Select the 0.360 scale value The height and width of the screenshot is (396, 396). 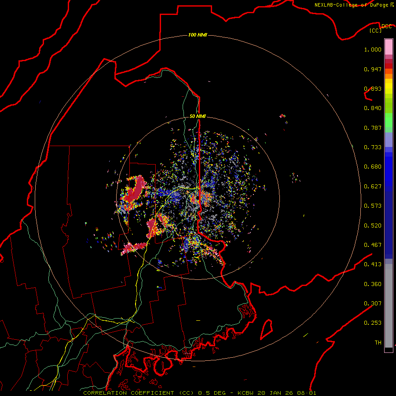(373, 284)
